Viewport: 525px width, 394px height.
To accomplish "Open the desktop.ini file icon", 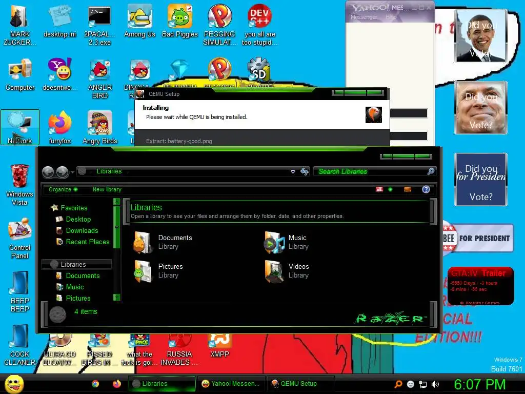I will click(59, 21).
